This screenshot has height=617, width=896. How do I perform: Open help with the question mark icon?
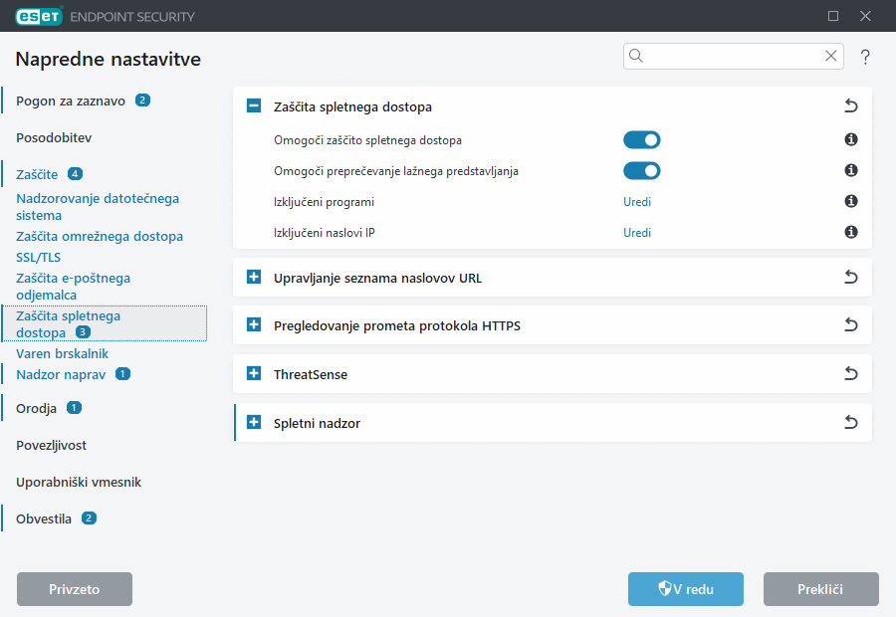[865, 57]
